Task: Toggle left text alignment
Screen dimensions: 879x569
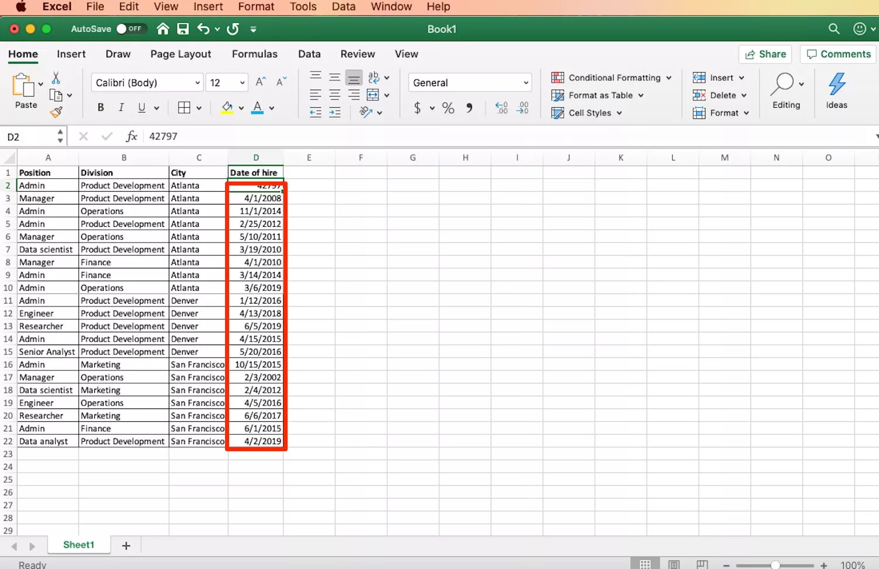Action: (x=315, y=94)
